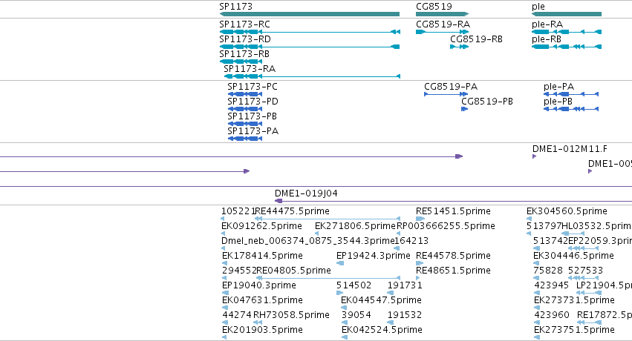The width and height of the screenshot is (632, 341).
Task: Select the CG8519-PA protein feature
Action: point(446,94)
